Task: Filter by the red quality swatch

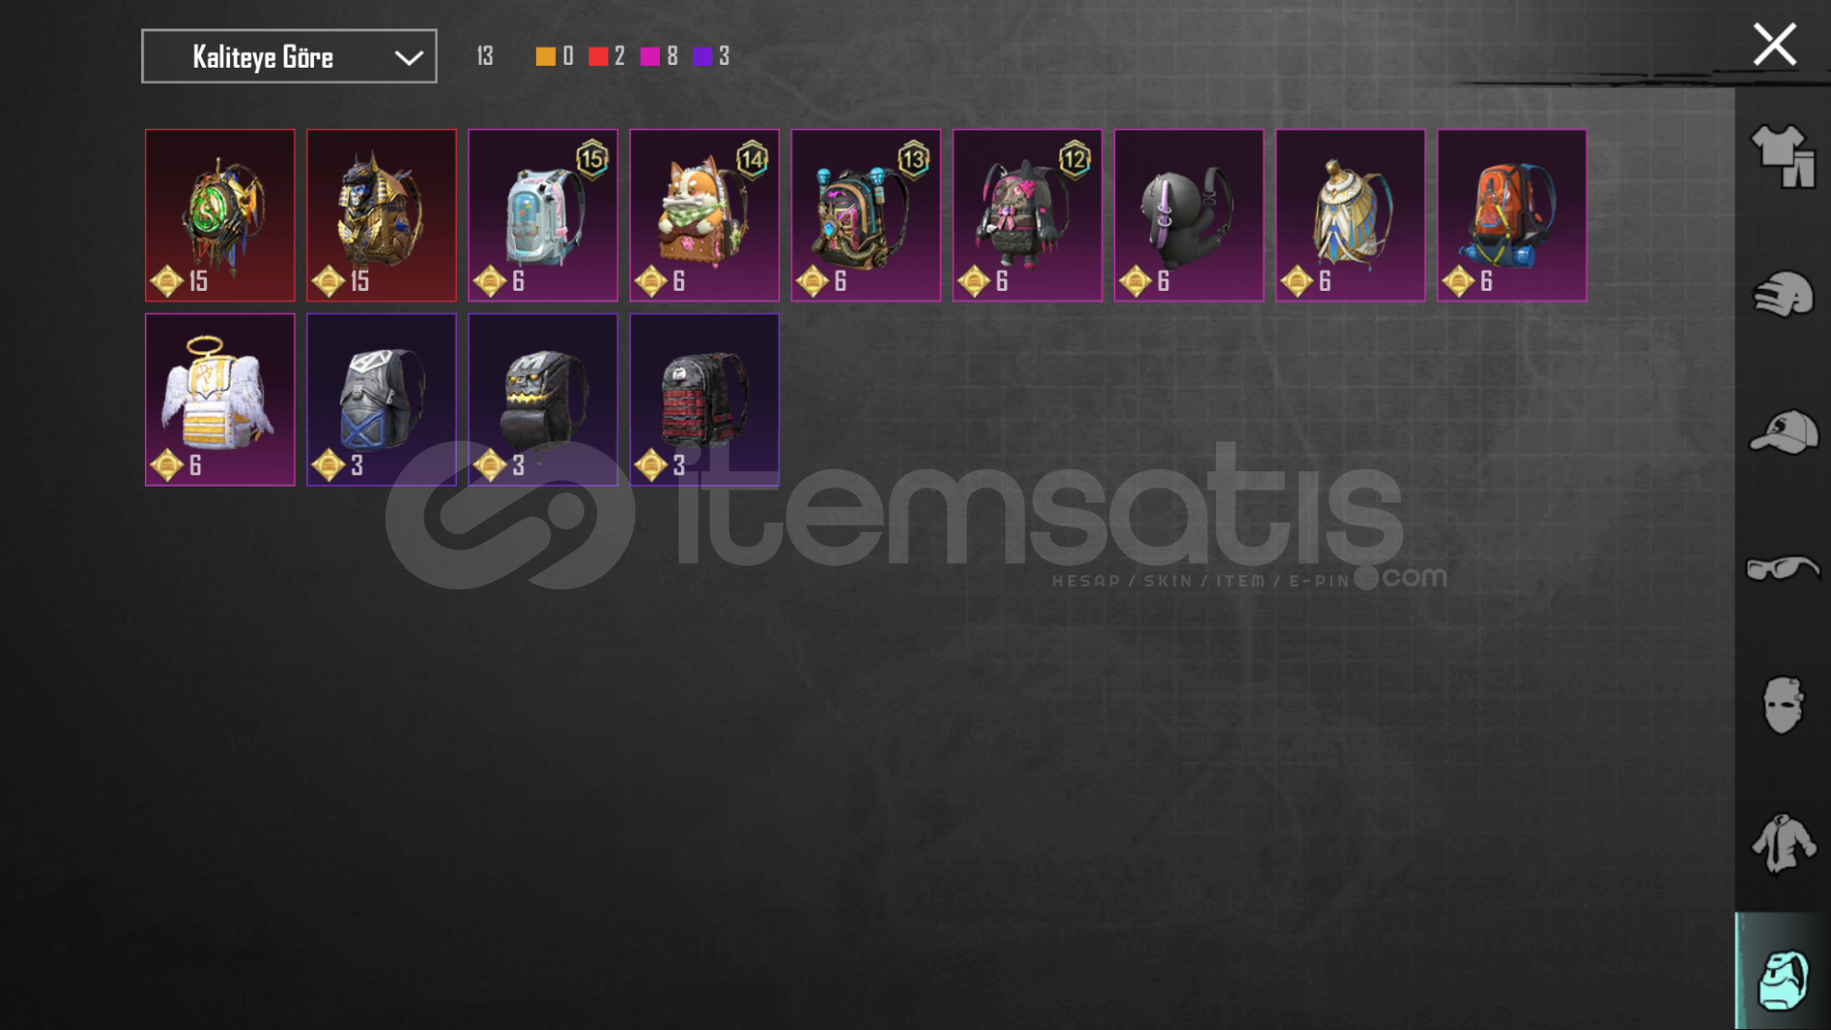Action: [x=598, y=56]
